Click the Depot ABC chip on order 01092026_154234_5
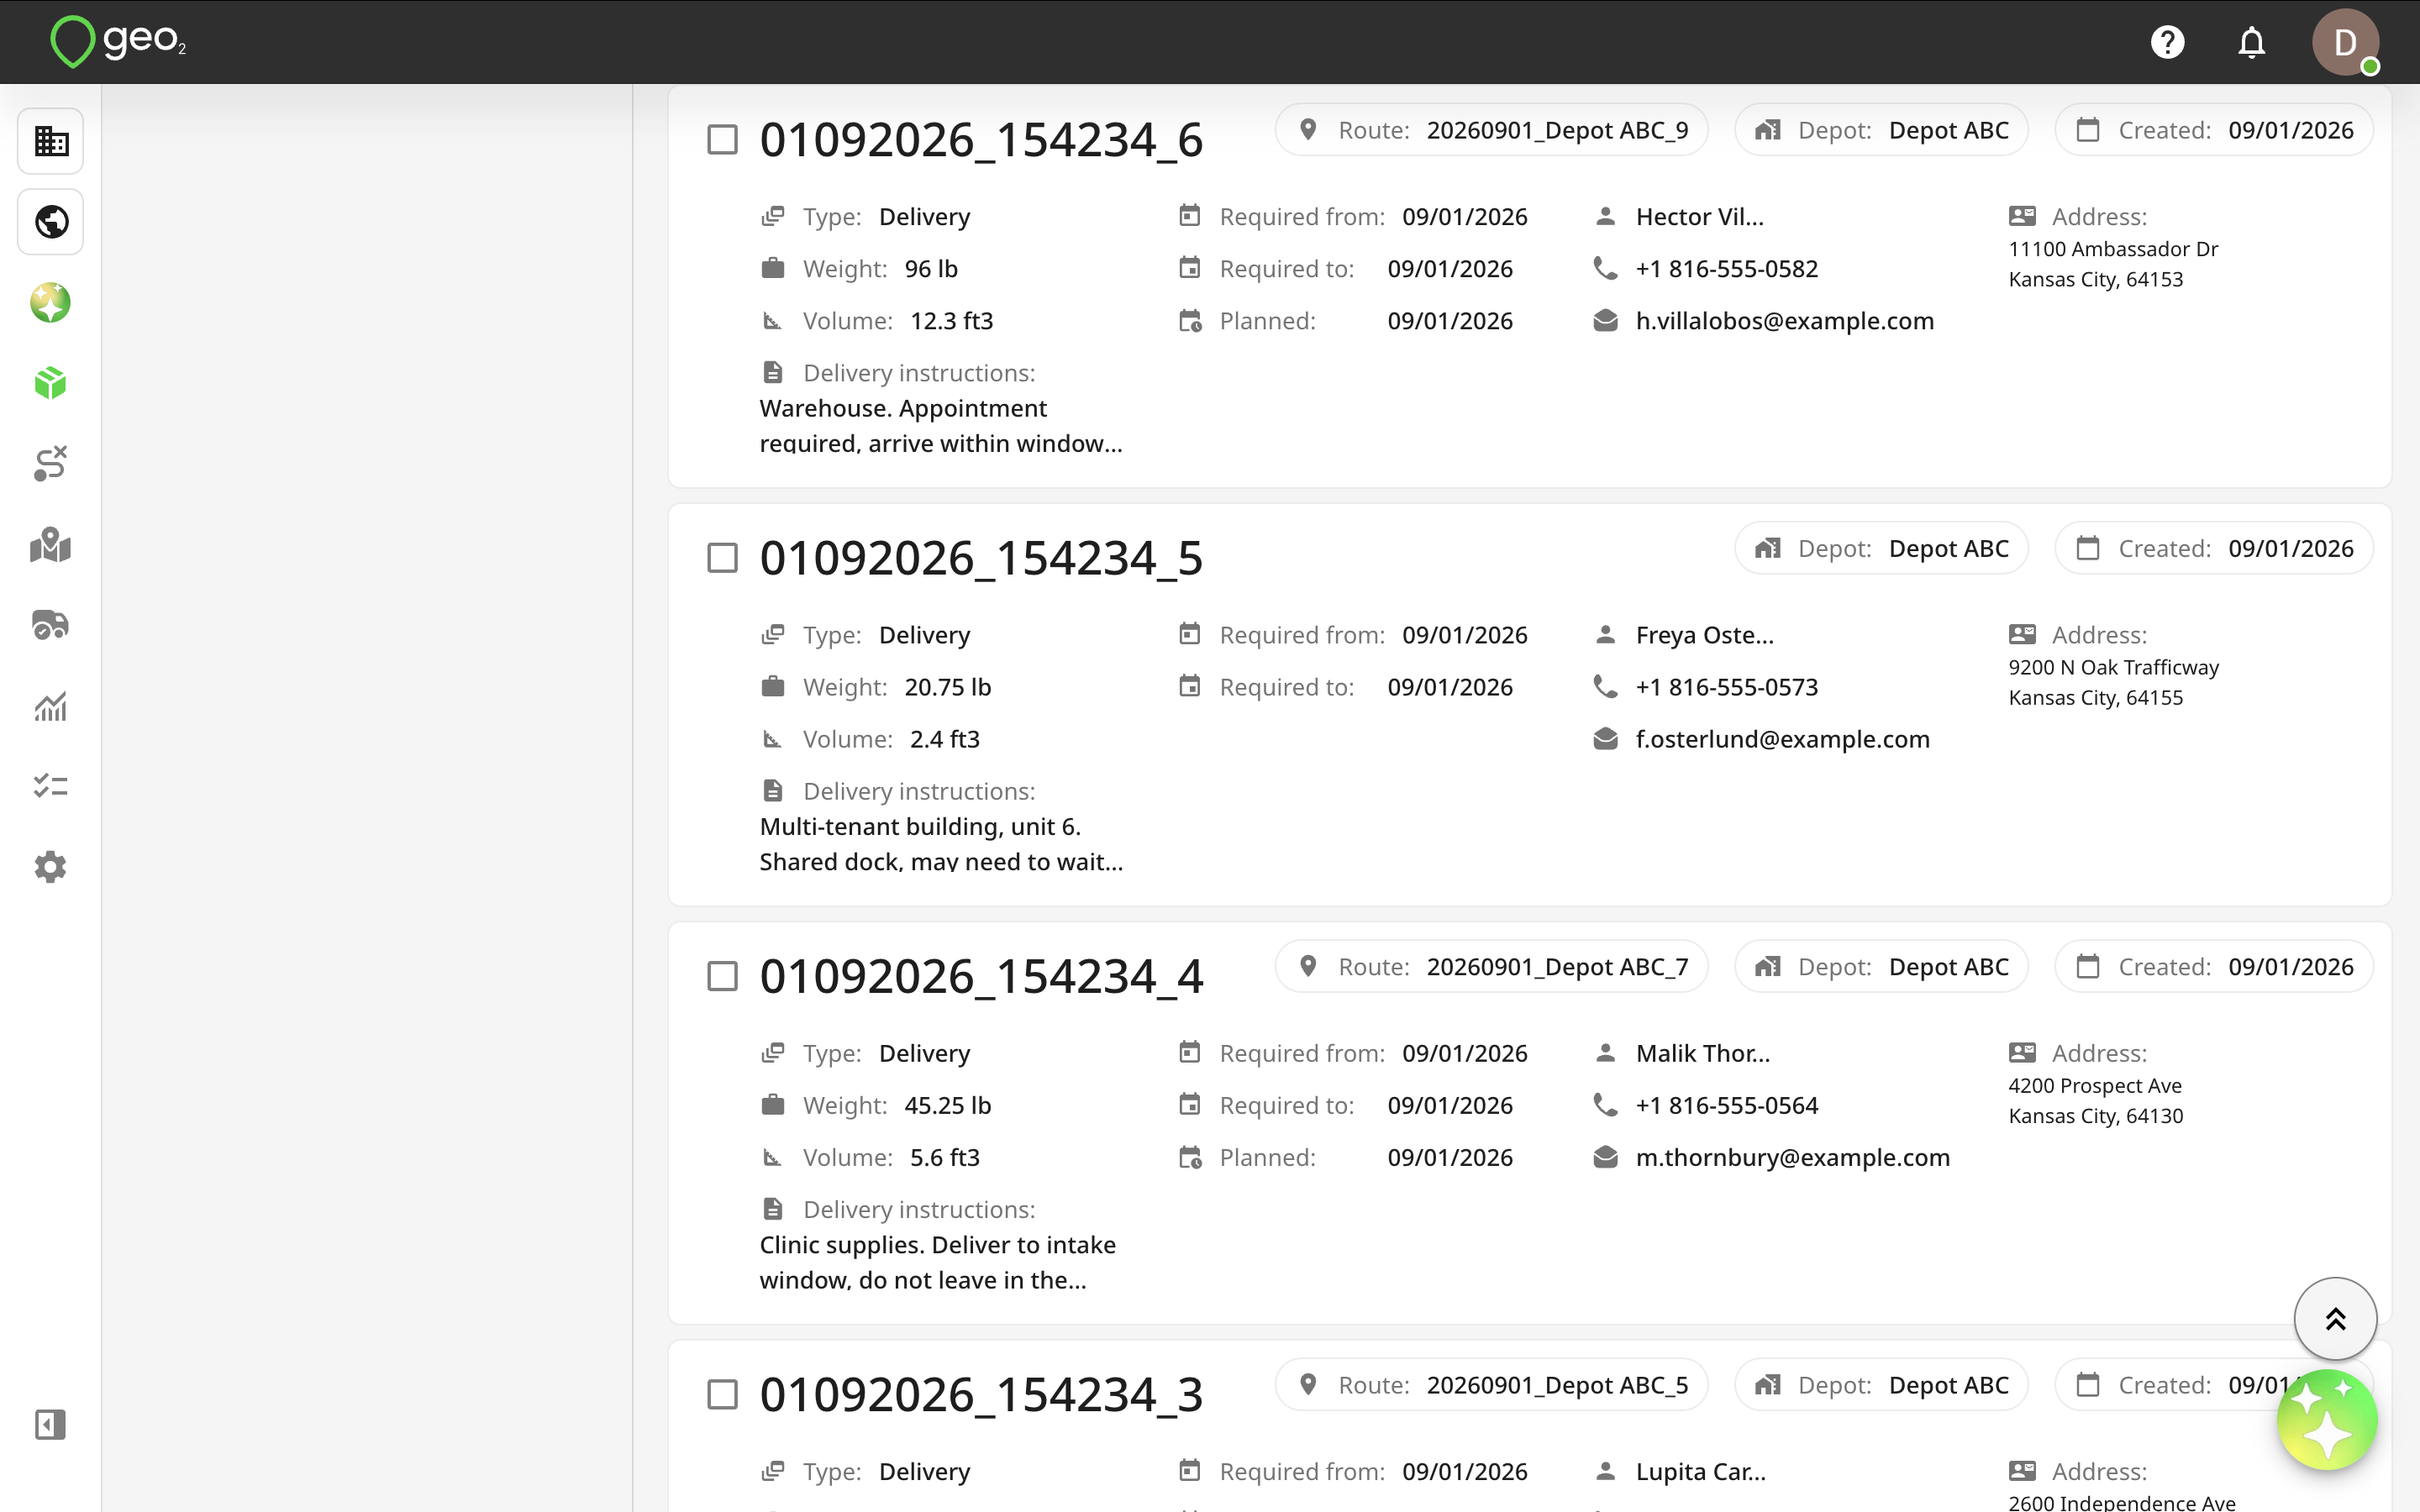The width and height of the screenshot is (2420, 1512). [1881, 548]
